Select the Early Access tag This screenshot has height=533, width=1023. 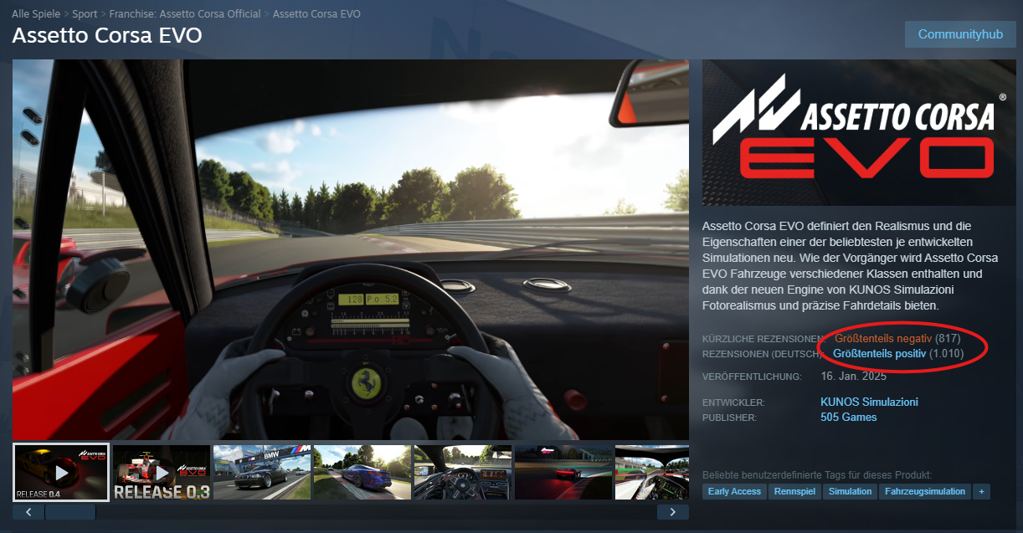[734, 491]
